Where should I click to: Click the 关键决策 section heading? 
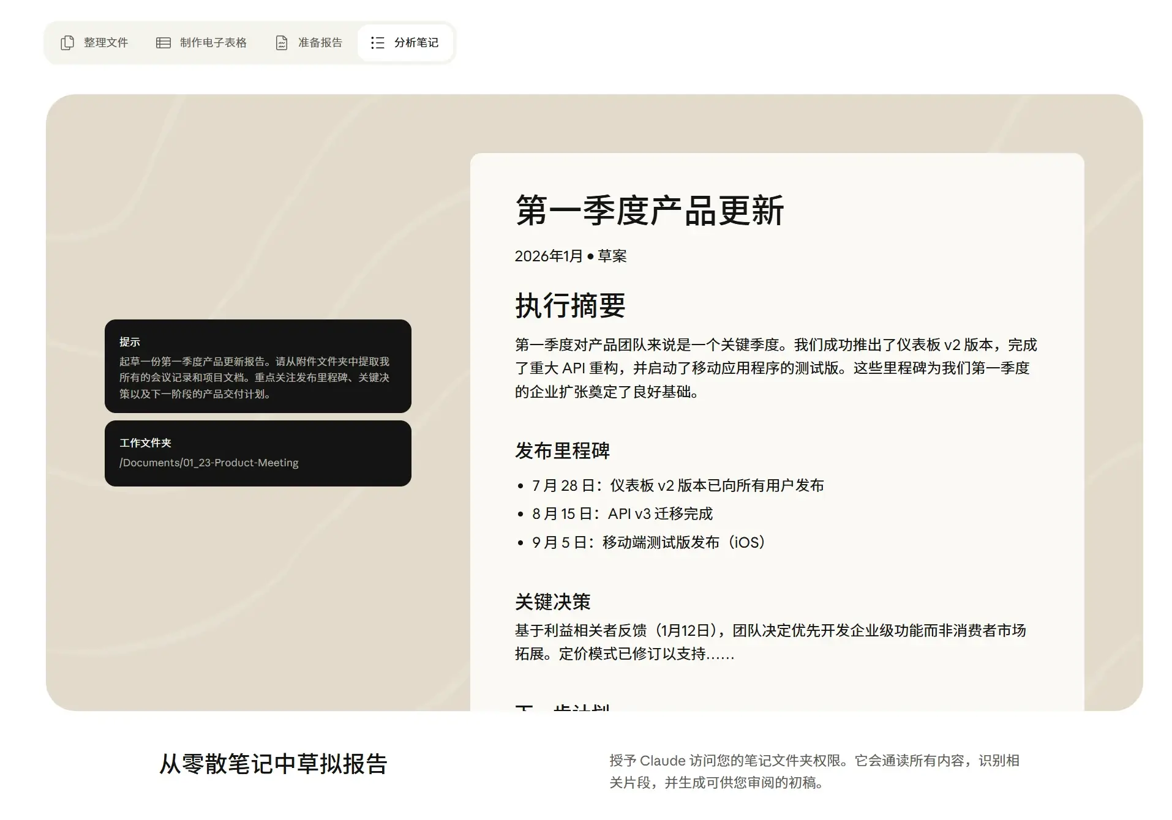pos(552,602)
